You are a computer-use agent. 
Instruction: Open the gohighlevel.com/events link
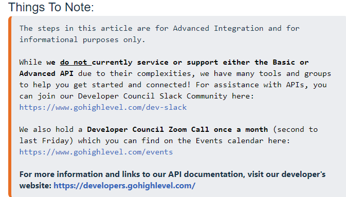click(96, 152)
